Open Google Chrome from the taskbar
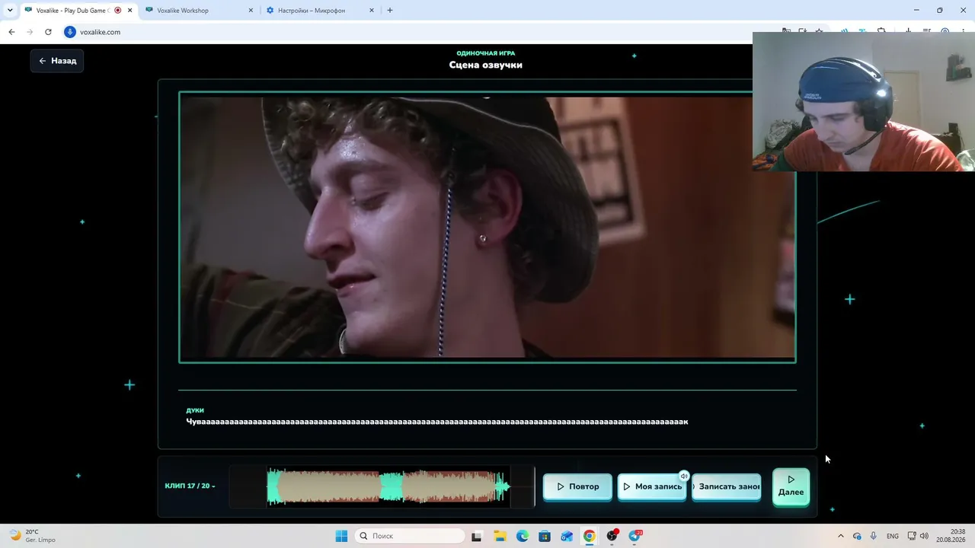The image size is (975, 548). coord(590,536)
